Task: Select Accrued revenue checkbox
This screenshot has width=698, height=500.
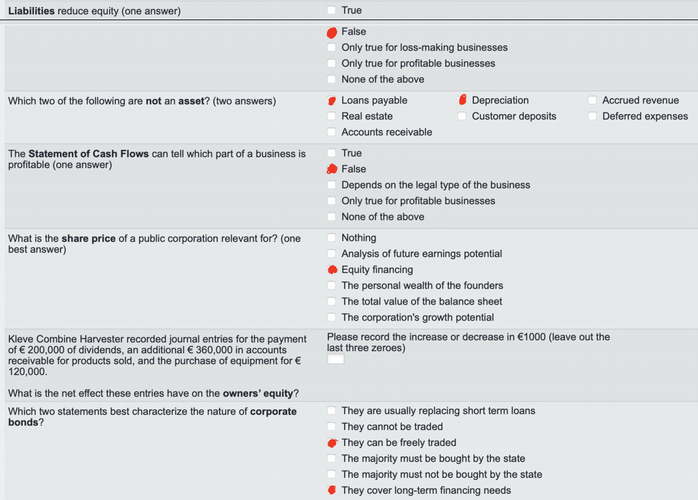Action: [x=592, y=100]
